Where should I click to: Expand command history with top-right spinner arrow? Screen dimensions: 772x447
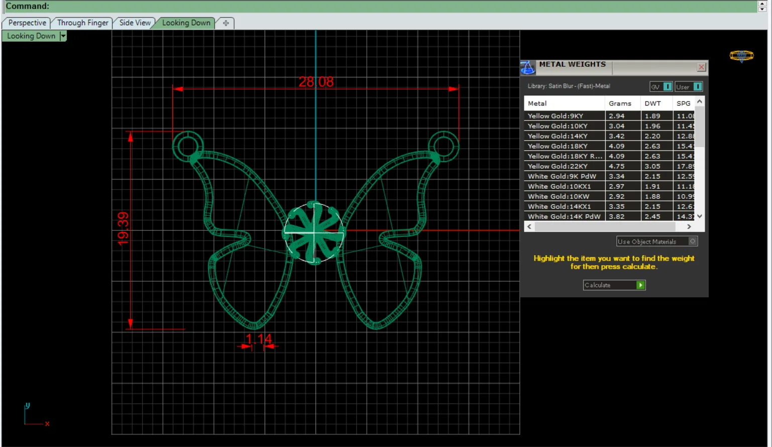[762, 4]
